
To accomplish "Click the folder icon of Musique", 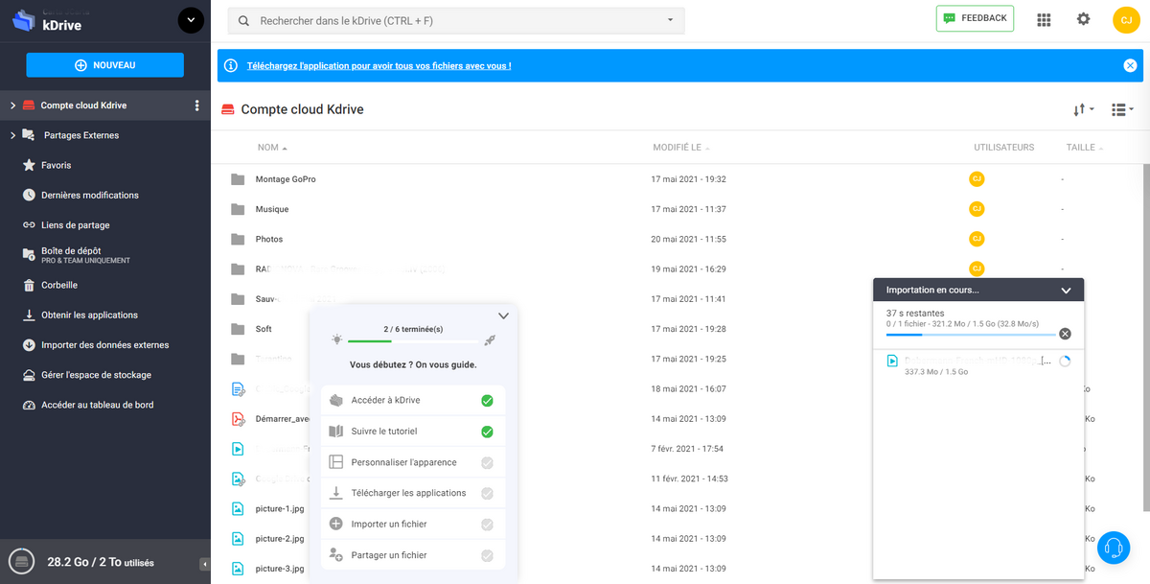I will pos(238,209).
